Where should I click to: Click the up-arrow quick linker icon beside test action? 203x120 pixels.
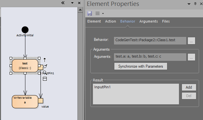pos(45,60)
